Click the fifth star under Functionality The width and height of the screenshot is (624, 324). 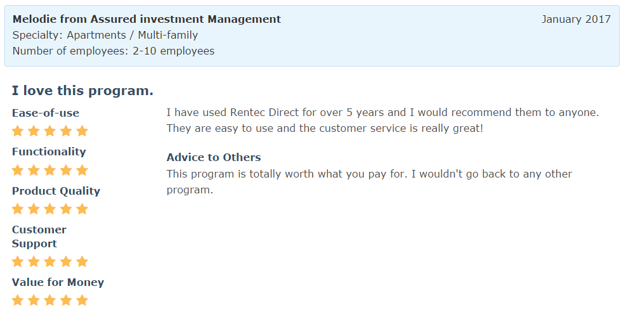(82, 170)
